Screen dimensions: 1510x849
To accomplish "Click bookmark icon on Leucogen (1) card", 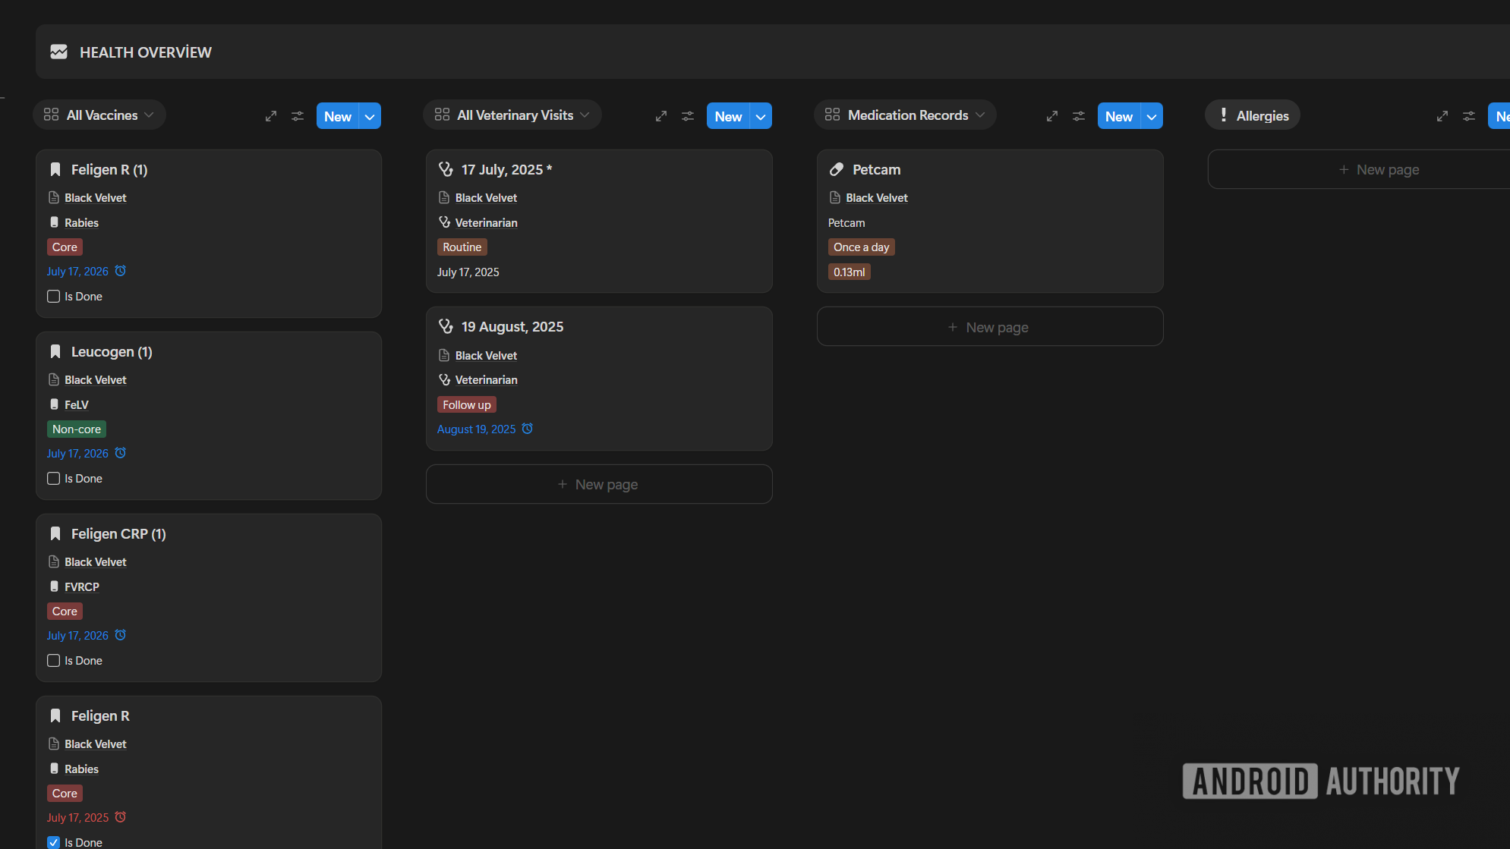I will [55, 351].
